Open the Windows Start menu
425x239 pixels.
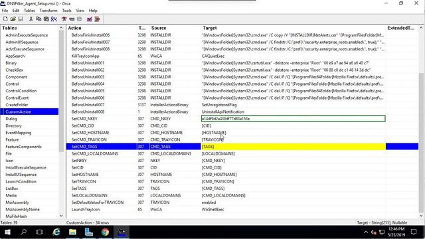point(7,232)
